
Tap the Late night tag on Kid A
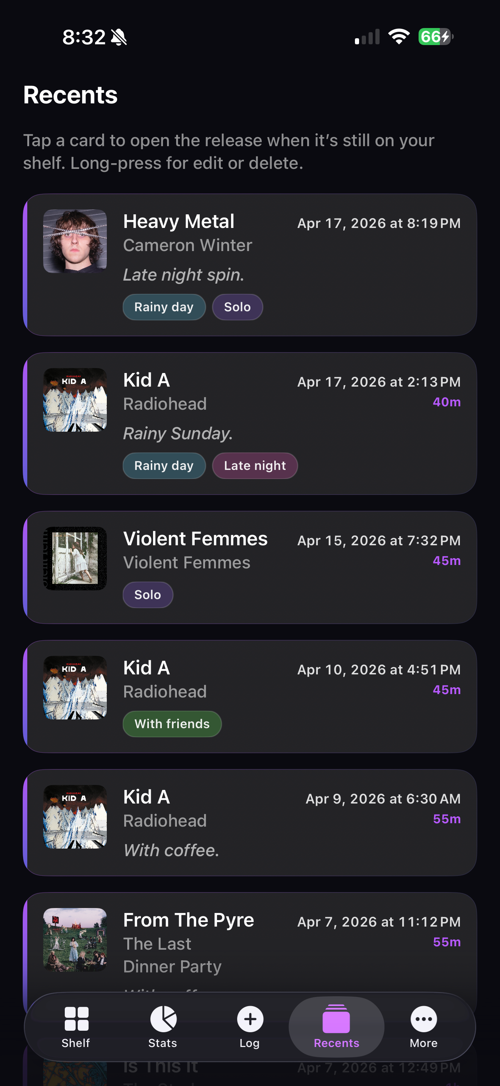click(255, 465)
